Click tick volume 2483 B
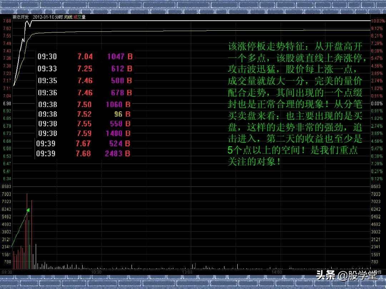Image resolution: width=386 pixels, height=289 pixels. coord(118,153)
